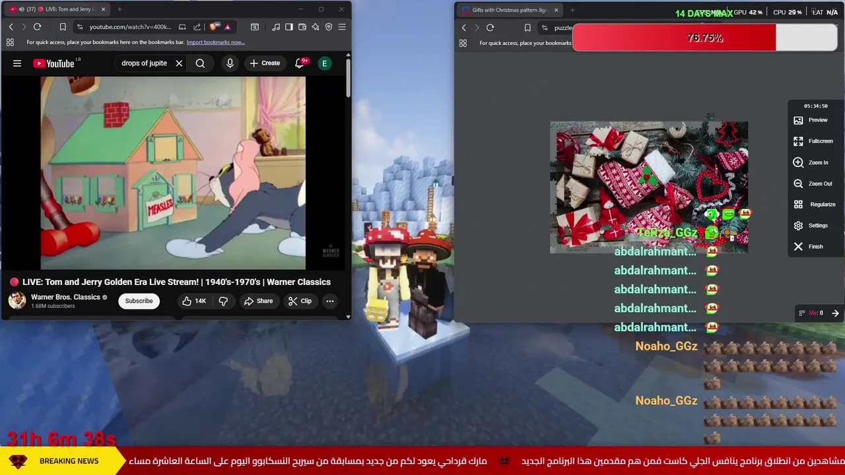Click the arrow at puzzle bottom-right corner
Screen dimensions: 845x475
835,313
